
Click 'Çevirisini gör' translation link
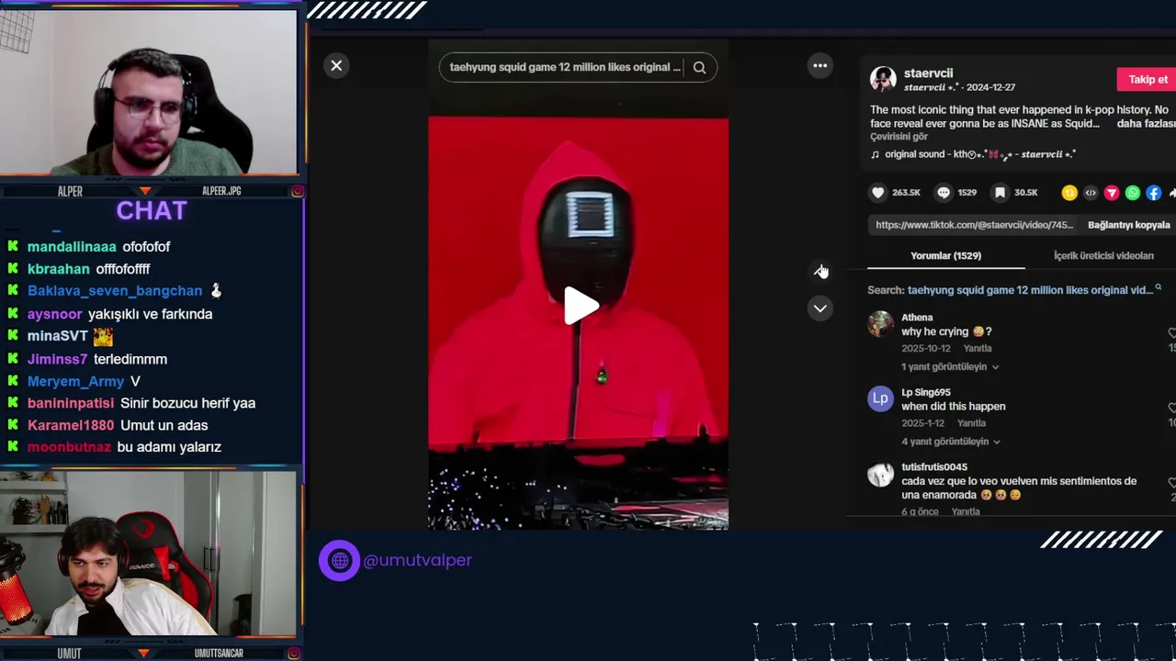coord(899,137)
